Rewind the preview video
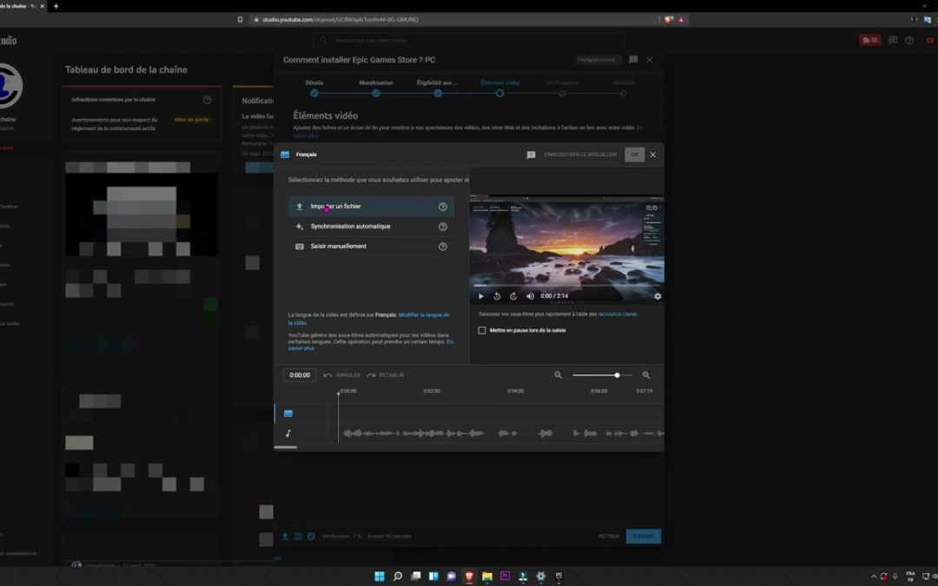 coord(497,296)
